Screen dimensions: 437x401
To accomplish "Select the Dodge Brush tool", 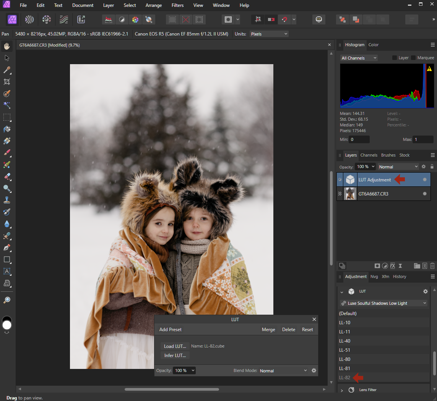I will (x=7, y=189).
